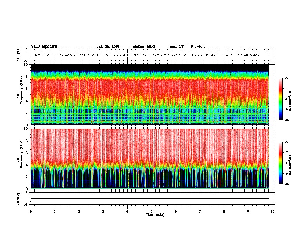This screenshot has height=237, width=307.
Task: Click time axis tick label "0"
Action: [31, 211]
